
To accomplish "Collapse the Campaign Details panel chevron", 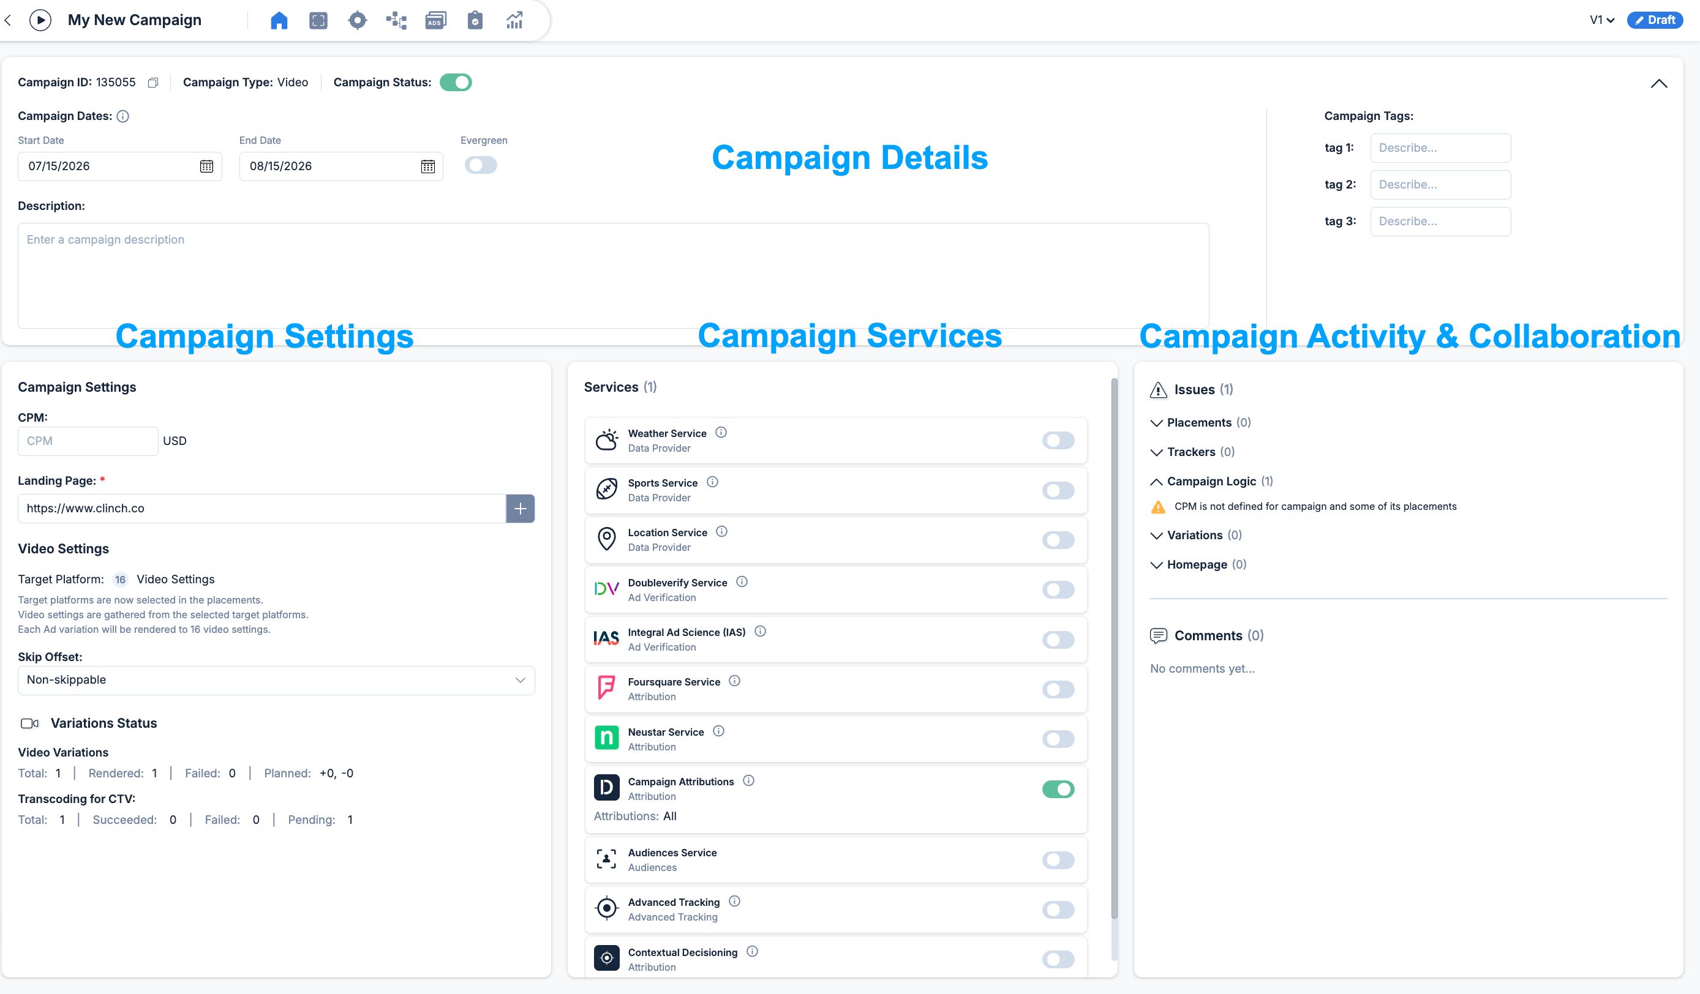I will 1659,84.
